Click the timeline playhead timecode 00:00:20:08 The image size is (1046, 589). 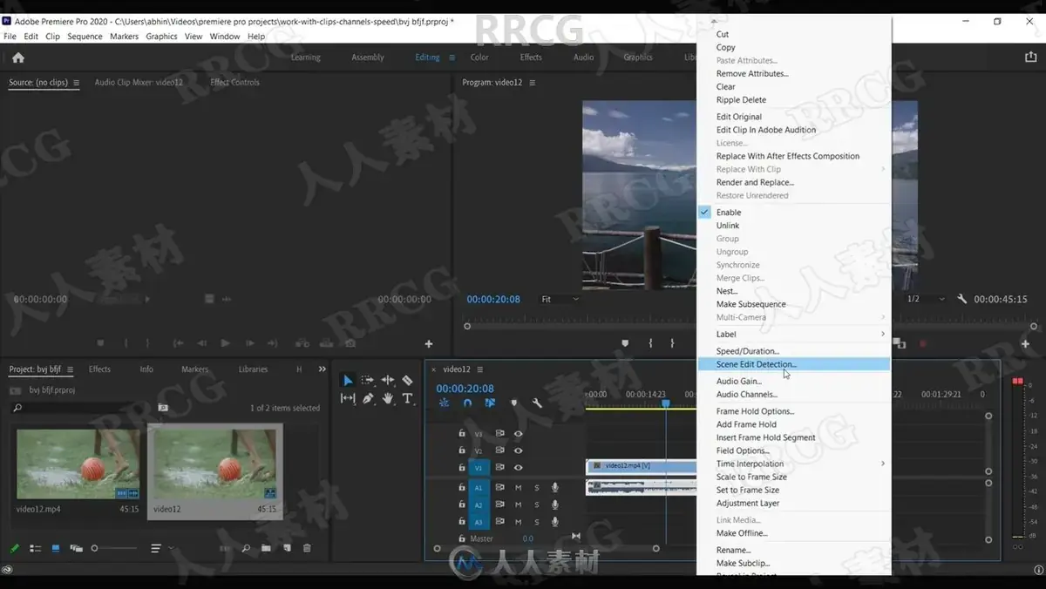[465, 389]
